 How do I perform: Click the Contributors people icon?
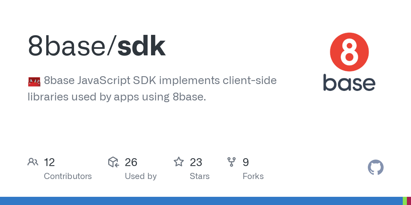(x=33, y=162)
